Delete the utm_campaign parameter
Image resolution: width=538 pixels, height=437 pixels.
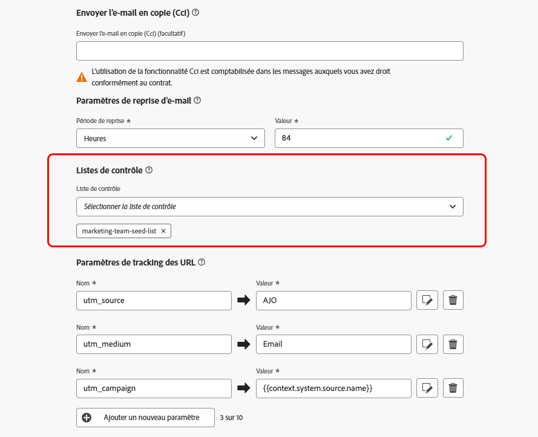coord(453,388)
